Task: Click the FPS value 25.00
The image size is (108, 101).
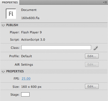Action: (26, 79)
